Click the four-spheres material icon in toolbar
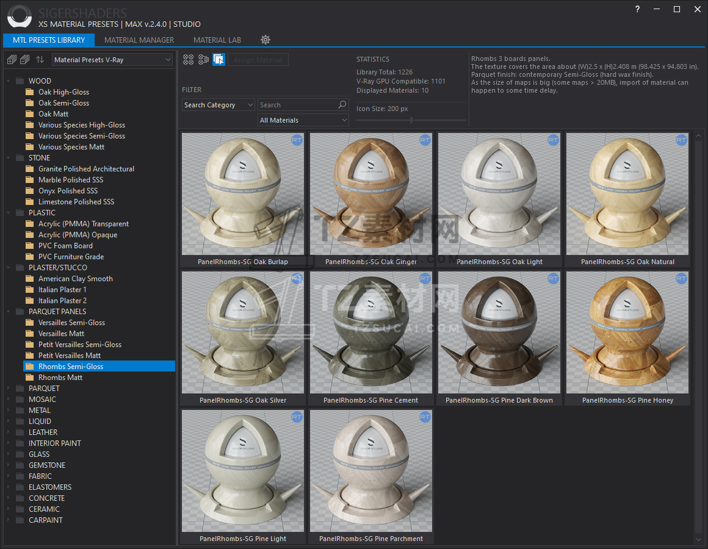 coord(188,59)
